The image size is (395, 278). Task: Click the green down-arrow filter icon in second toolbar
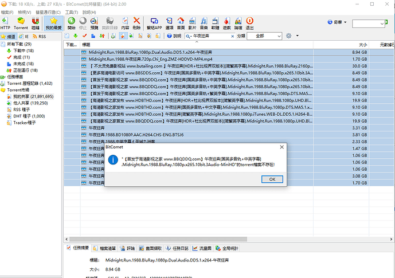pos(76,36)
